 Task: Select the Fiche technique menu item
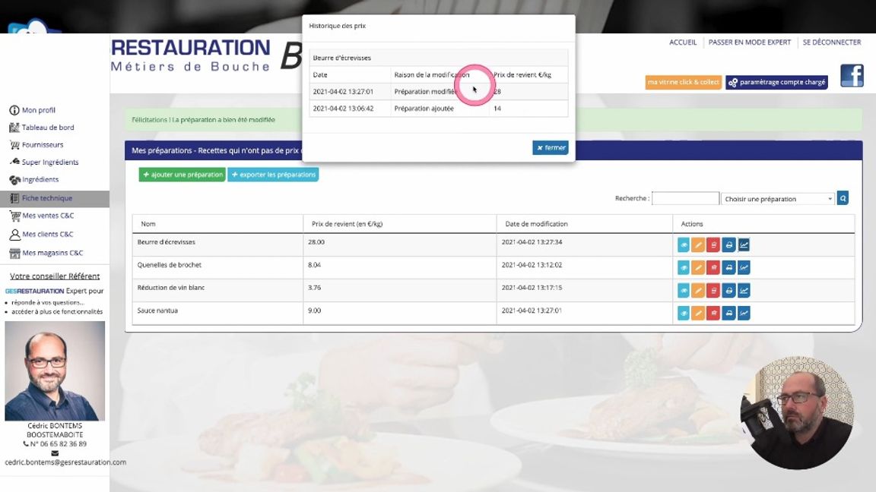[x=54, y=199]
